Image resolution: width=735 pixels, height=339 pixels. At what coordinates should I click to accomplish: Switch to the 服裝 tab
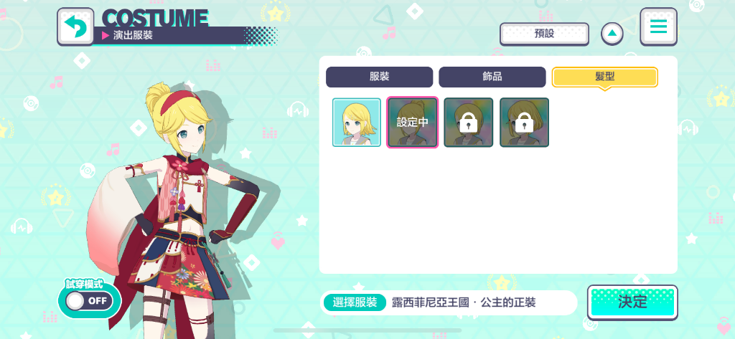379,77
